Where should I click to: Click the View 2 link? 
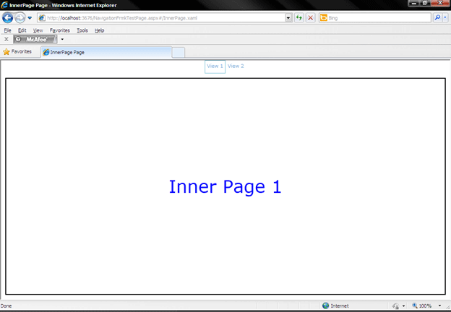point(236,66)
